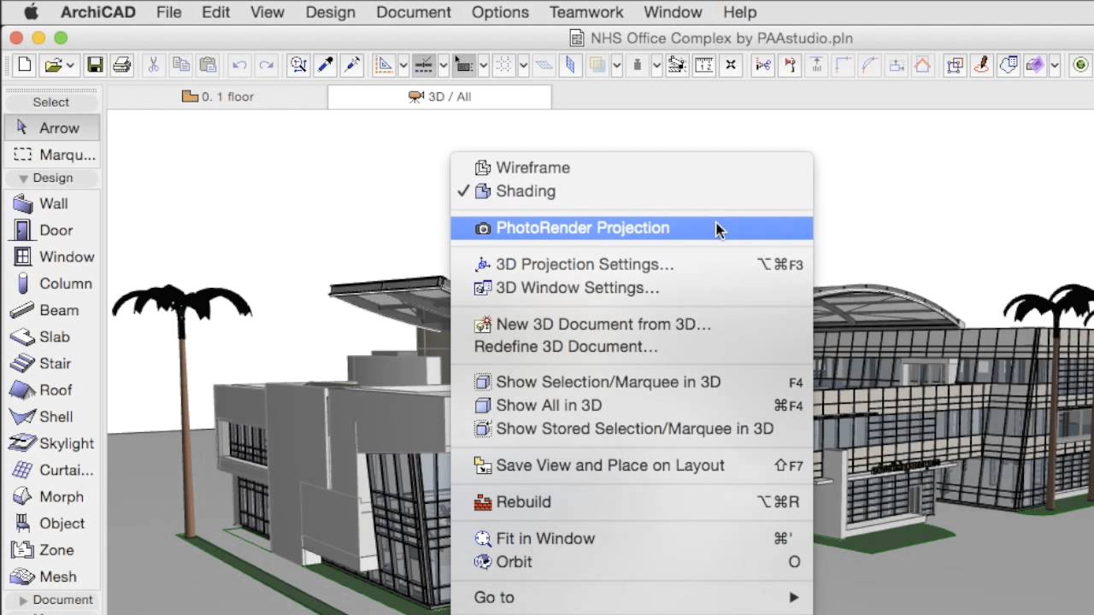
Task: Open the Apple menu
Action: pyautogui.click(x=32, y=12)
